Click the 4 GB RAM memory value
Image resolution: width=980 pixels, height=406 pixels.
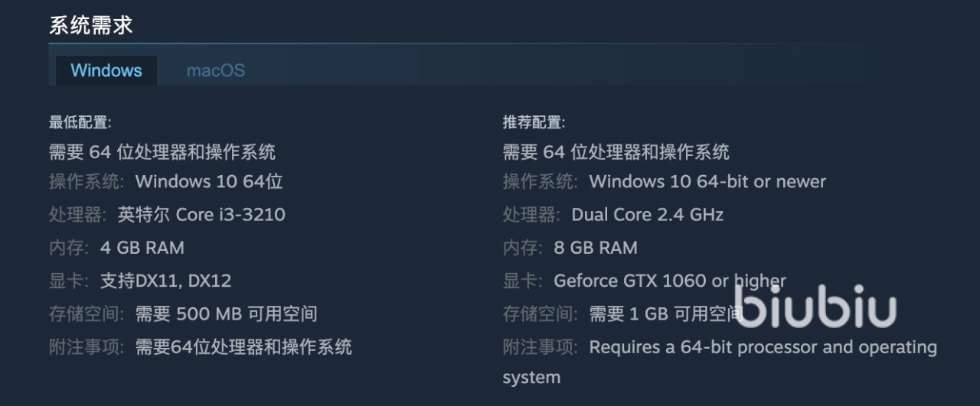tap(142, 248)
